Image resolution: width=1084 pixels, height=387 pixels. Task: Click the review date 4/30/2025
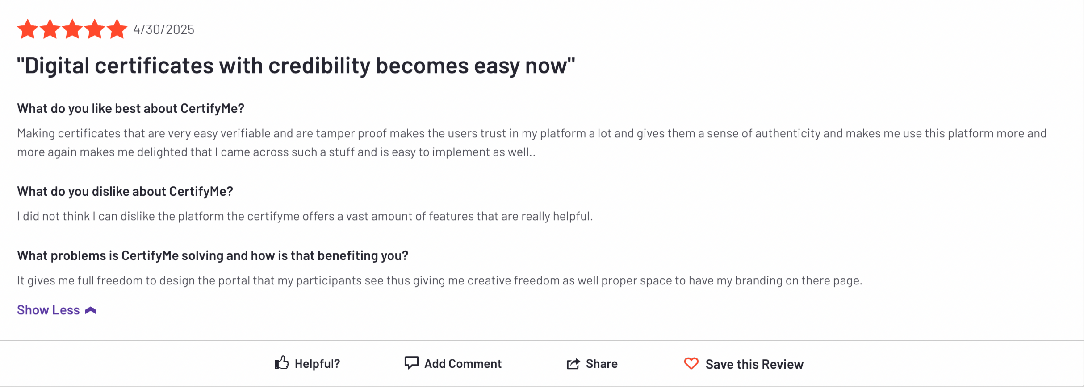click(164, 29)
